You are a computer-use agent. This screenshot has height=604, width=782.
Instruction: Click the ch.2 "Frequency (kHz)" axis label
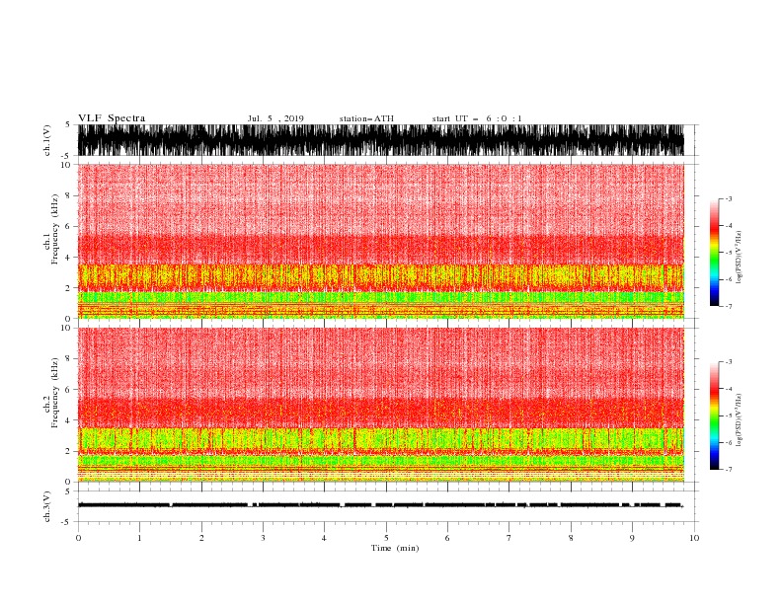click(x=55, y=393)
